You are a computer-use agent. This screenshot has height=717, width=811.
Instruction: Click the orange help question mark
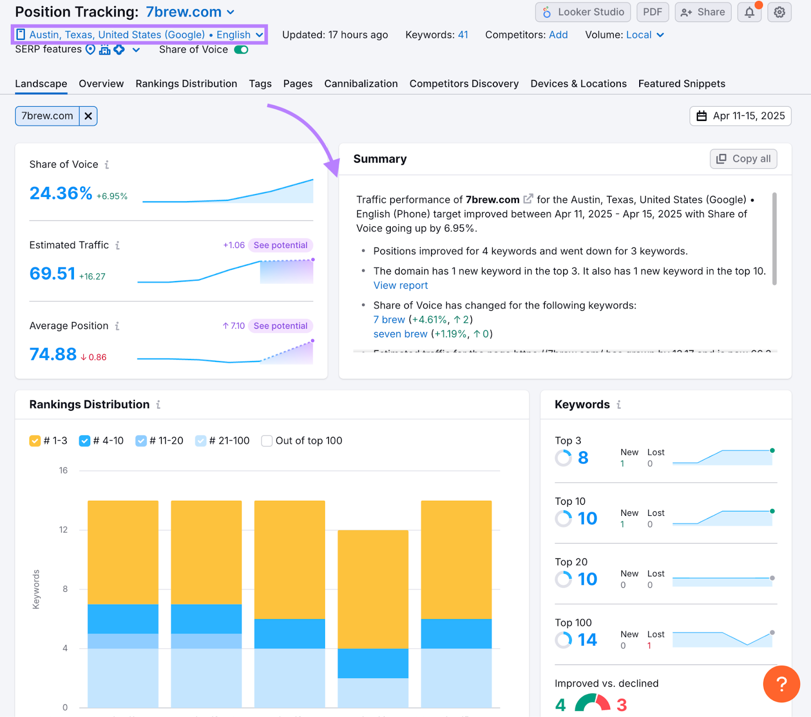781,684
